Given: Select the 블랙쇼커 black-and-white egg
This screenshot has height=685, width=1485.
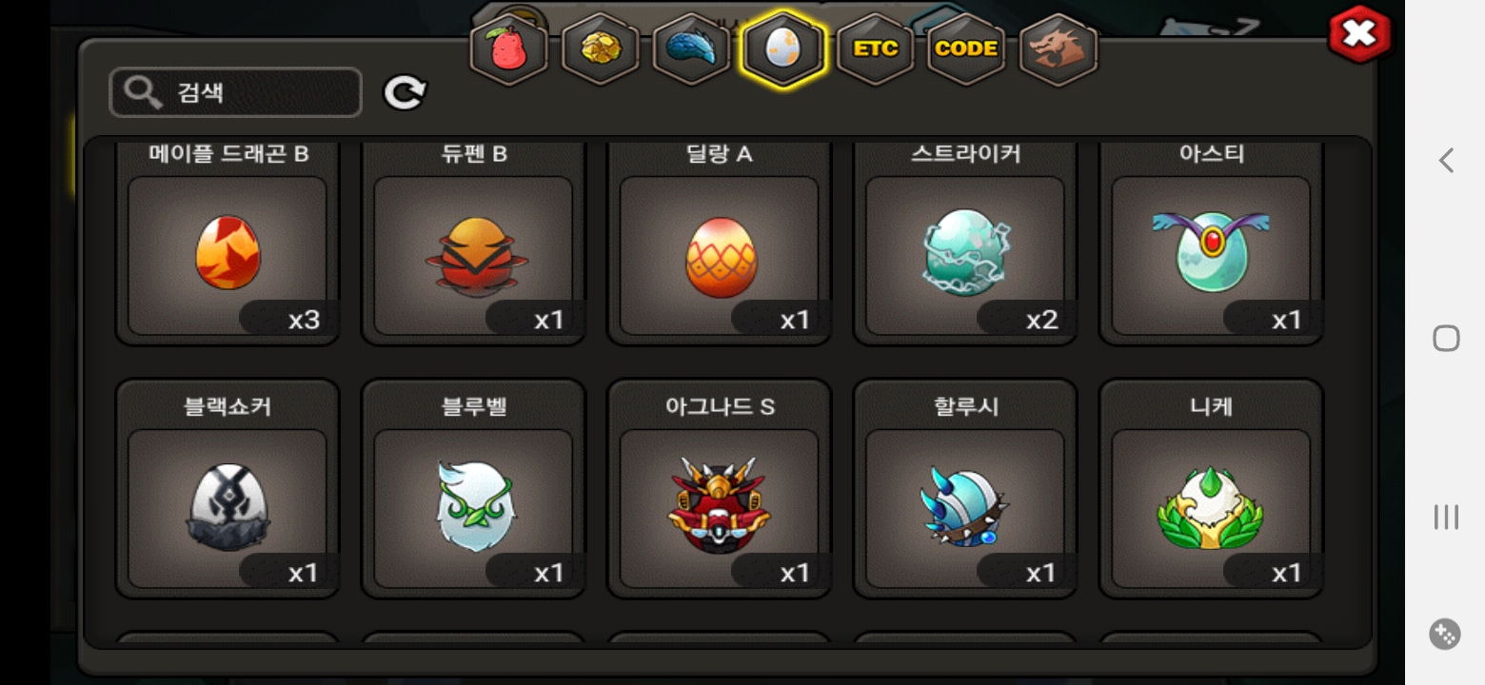Looking at the screenshot, I should (x=228, y=489).
